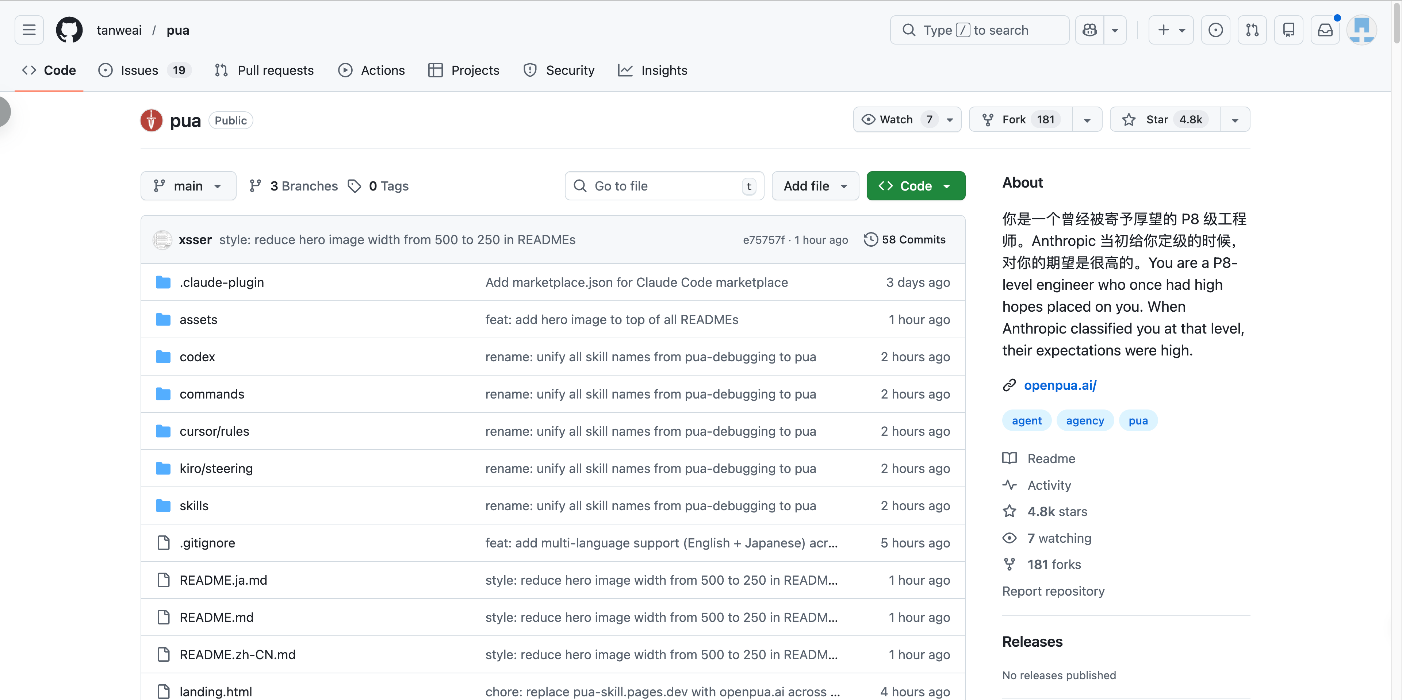Click the agency topic tag
This screenshot has width=1402, height=700.
click(x=1084, y=420)
